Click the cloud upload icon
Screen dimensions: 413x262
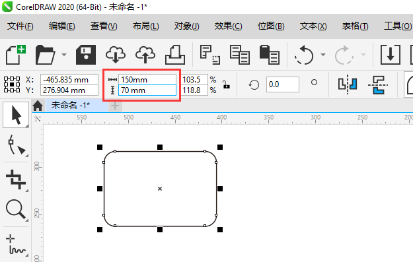pyautogui.click(x=145, y=55)
